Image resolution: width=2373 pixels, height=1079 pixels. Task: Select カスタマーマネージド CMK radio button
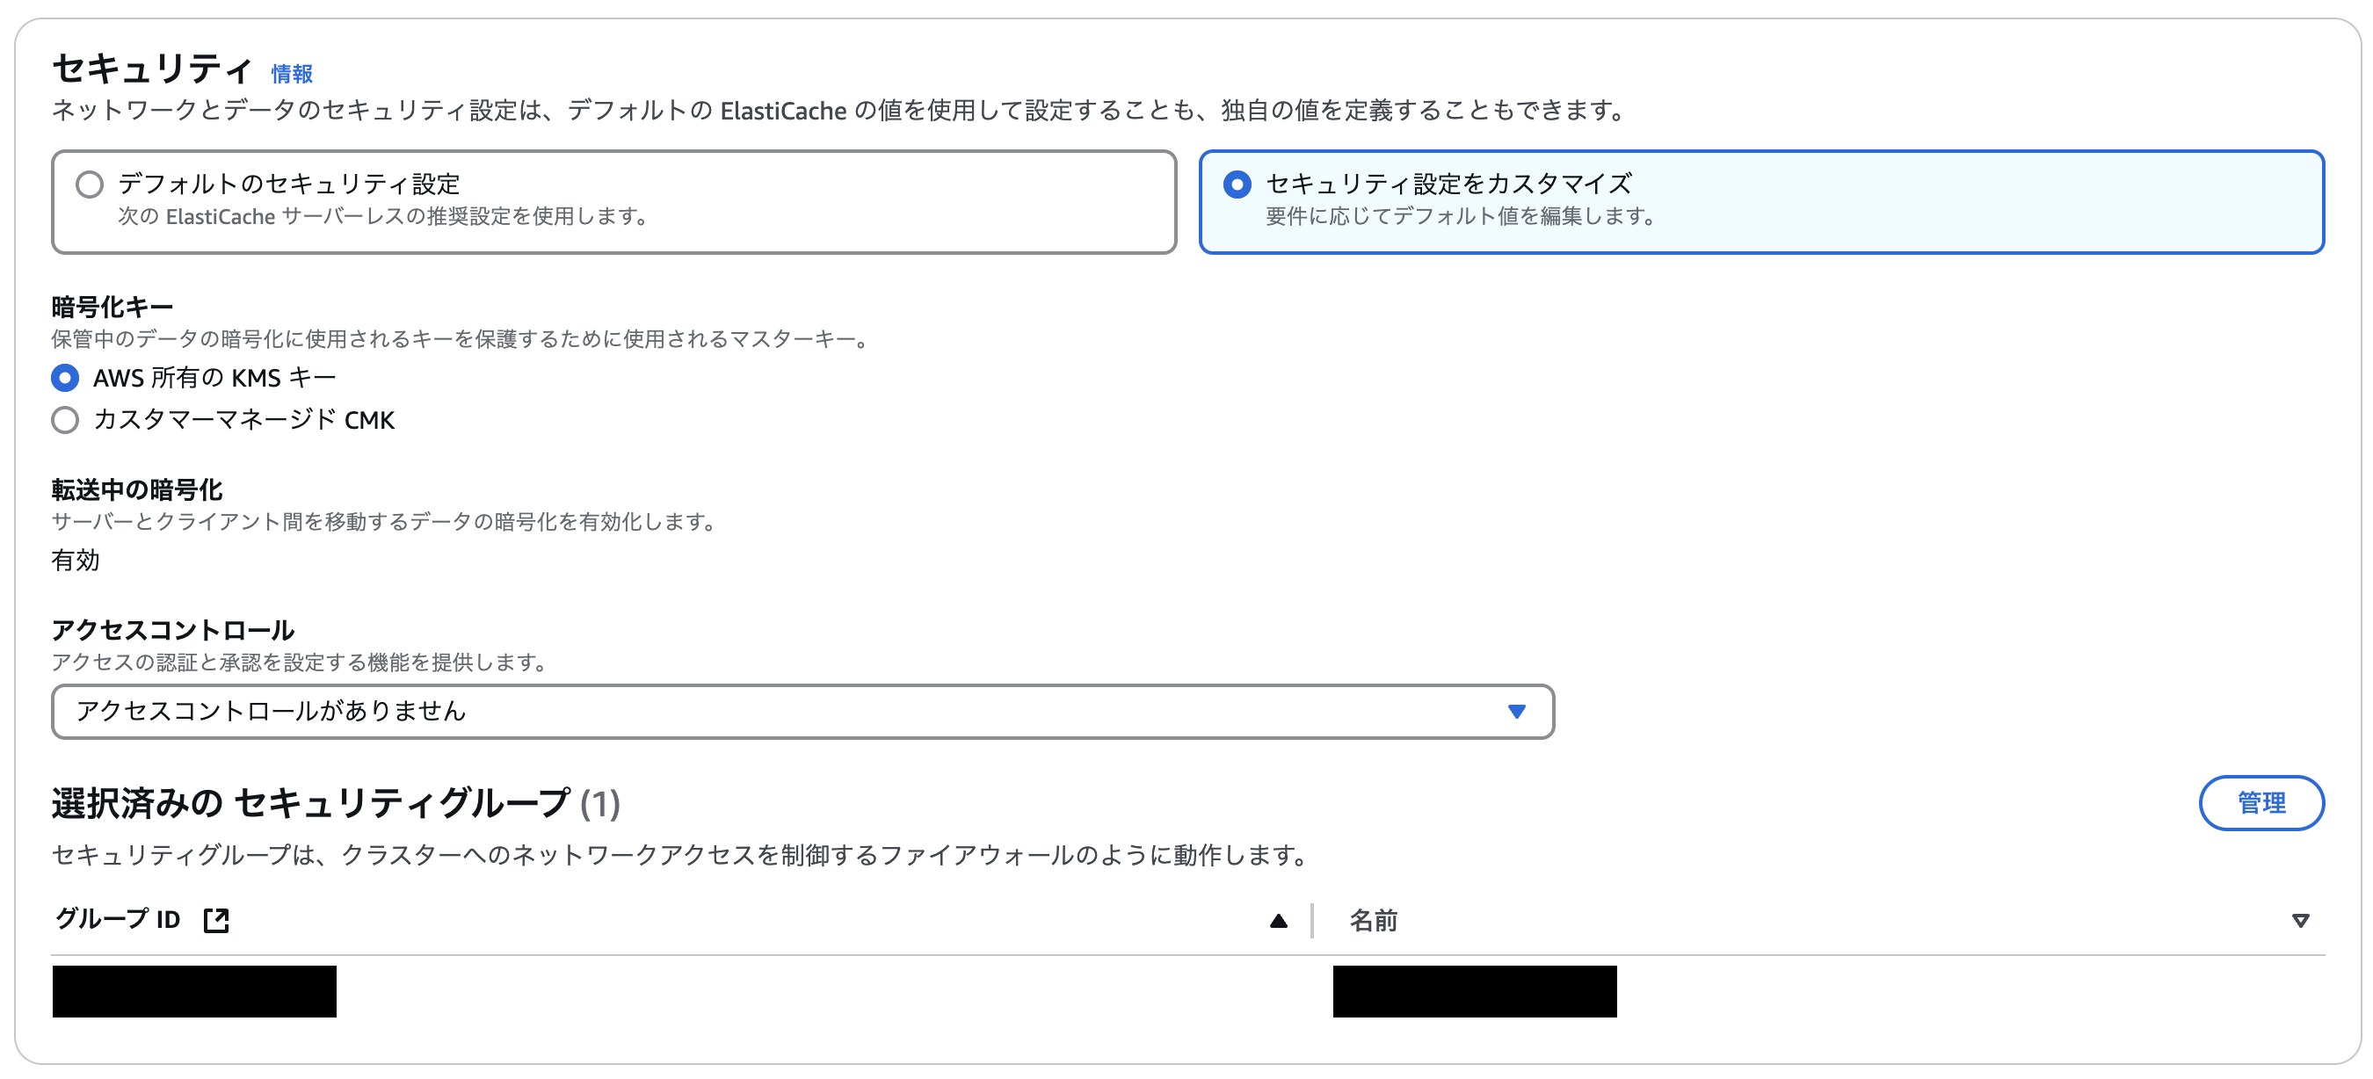64,421
